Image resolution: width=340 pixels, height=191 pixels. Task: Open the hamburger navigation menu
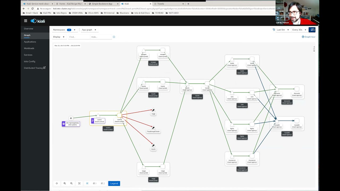tap(25, 21)
